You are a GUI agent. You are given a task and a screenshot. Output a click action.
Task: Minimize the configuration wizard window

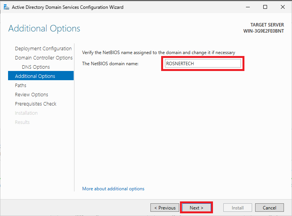pos(248,7)
